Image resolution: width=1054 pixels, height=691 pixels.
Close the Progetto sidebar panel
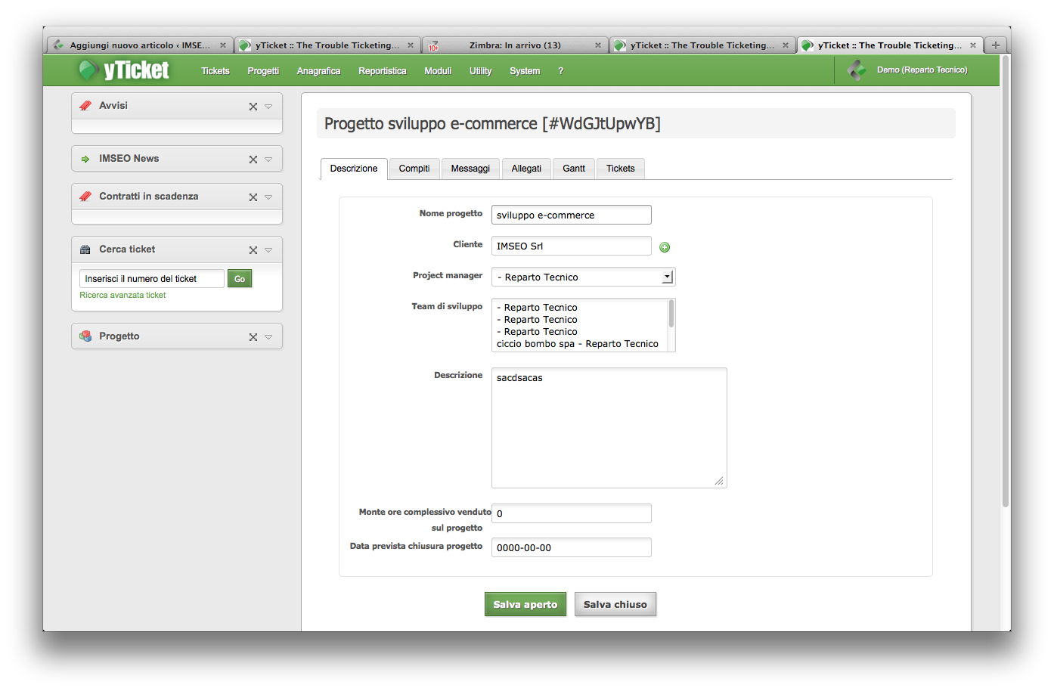coord(253,337)
